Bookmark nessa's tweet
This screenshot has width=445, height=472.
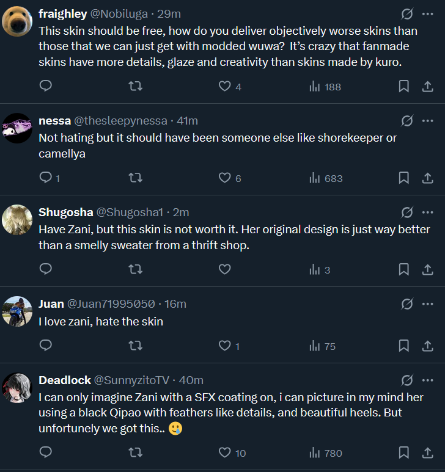(x=403, y=178)
